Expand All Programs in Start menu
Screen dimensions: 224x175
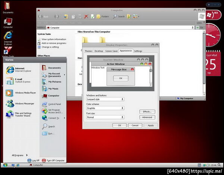[20, 155]
